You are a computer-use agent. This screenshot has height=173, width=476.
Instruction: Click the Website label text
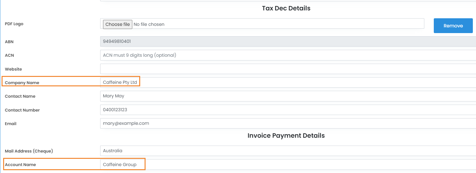pos(14,69)
